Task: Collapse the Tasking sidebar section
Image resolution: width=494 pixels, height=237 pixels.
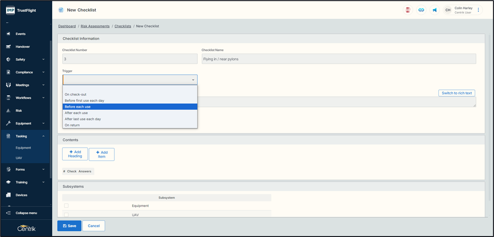Action: (x=43, y=136)
